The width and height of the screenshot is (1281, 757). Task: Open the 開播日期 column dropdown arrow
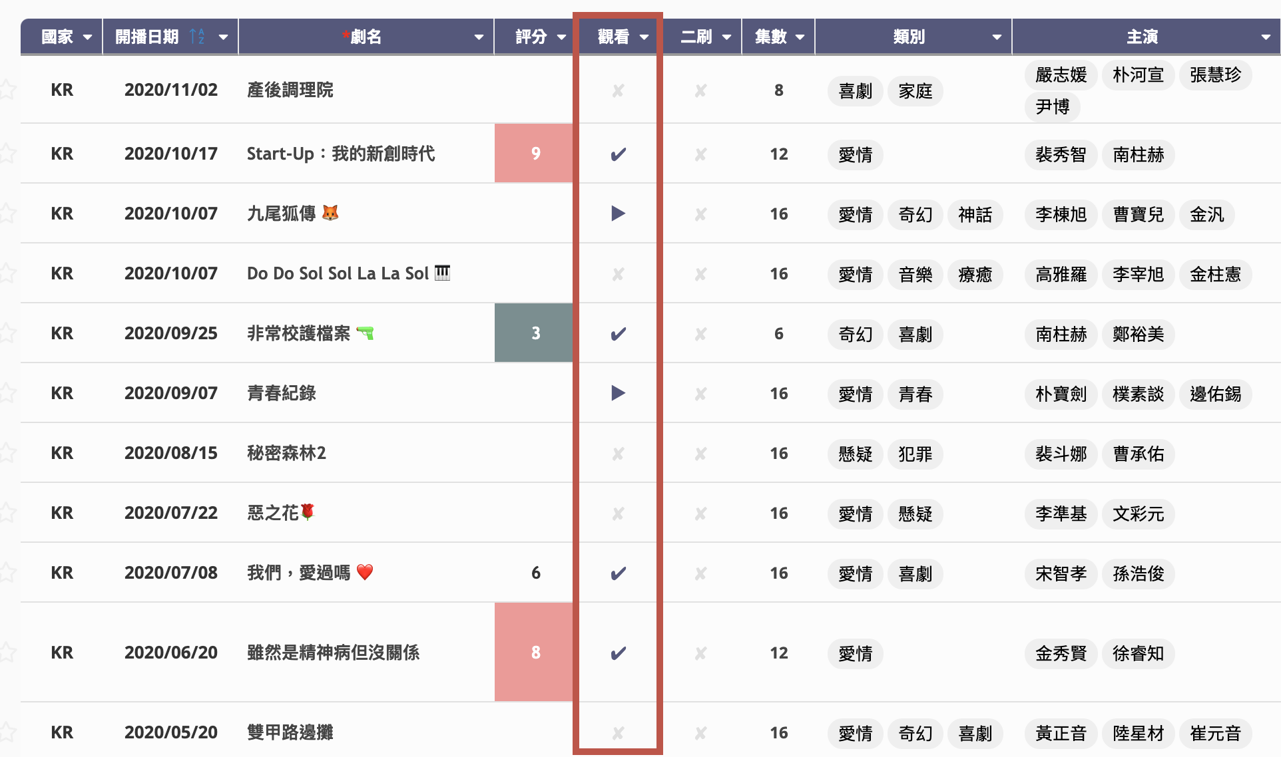click(224, 37)
